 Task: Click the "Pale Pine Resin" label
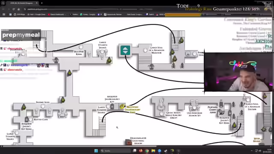coord(79,53)
